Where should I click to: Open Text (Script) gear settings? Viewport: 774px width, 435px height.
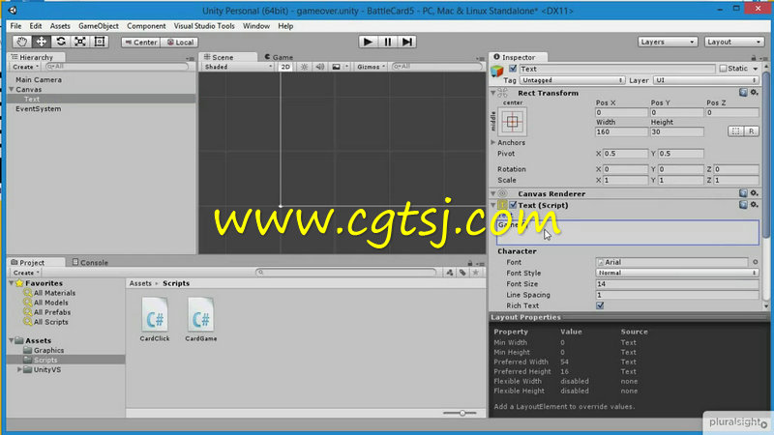754,205
